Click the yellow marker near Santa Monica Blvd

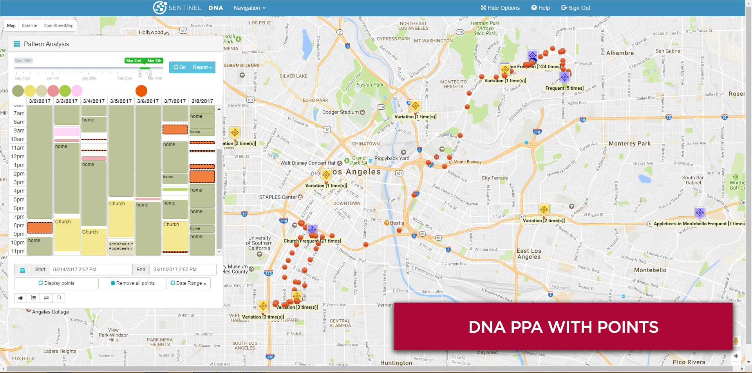[x=235, y=133]
